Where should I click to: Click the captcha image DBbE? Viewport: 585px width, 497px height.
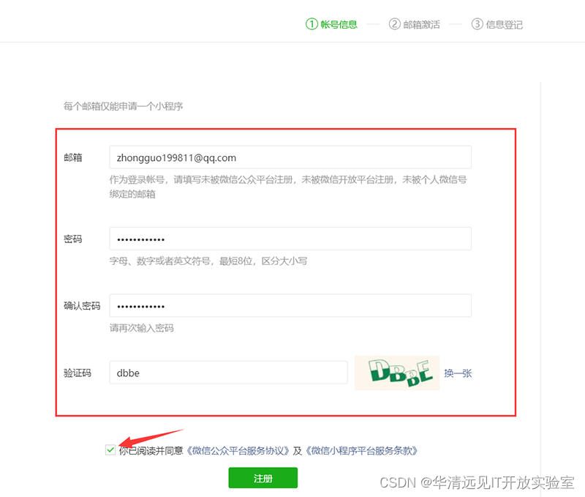pos(397,373)
